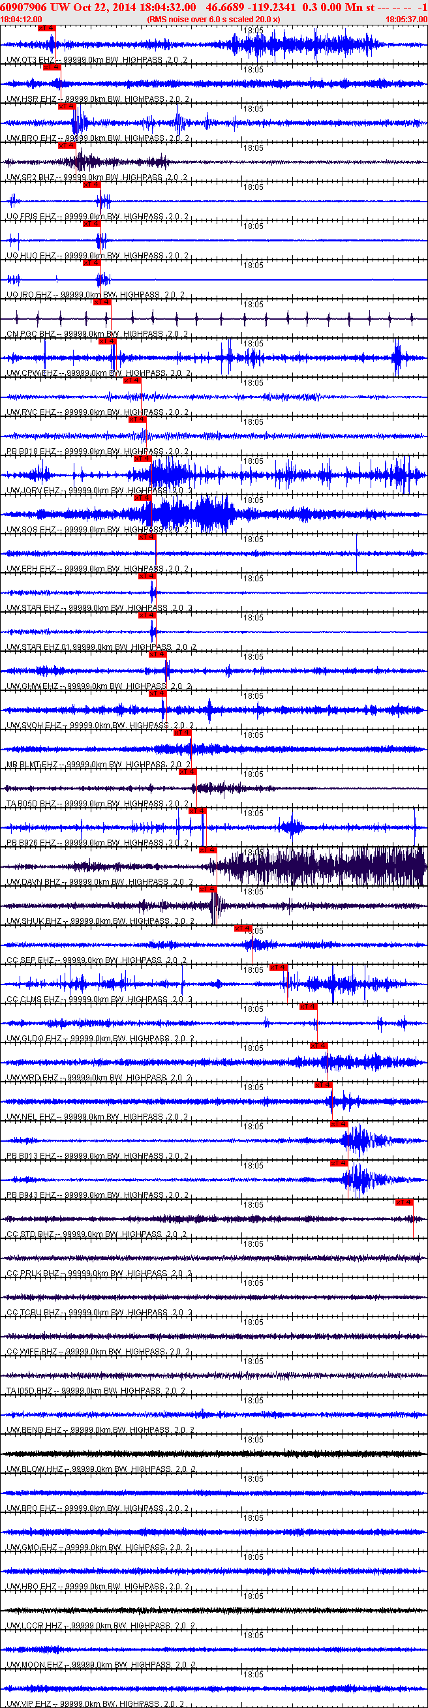This screenshot has height=1708, width=428.
Task: Click the UO.HUO.EHZ station label
Action: pyautogui.click(x=98, y=256)
